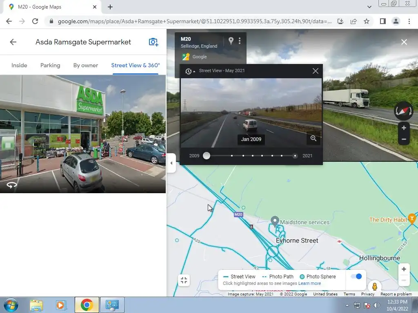Show hidden system tray icons

(347, 306)
